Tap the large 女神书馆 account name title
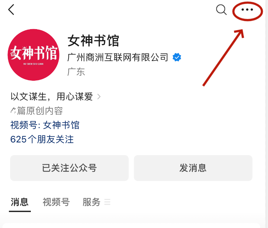Viewport: 268px width, 228px height. tap(93, 41)
